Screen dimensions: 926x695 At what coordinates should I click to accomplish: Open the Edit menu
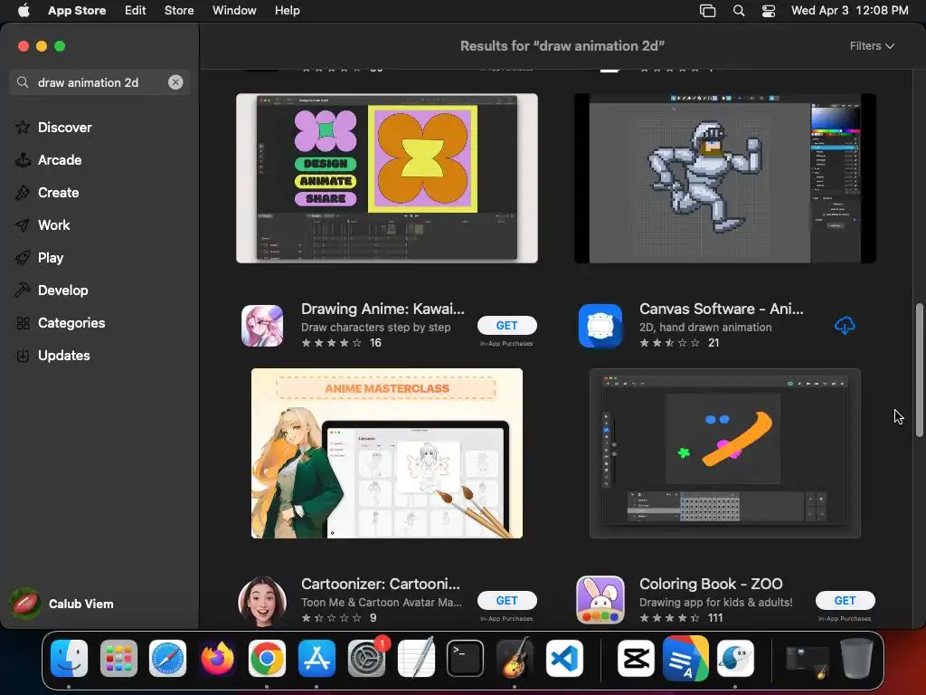(136, 11)
